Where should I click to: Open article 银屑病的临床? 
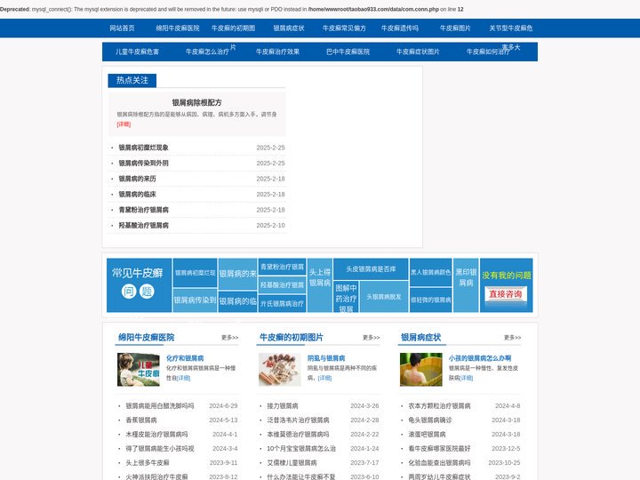(x=137, y=194)
